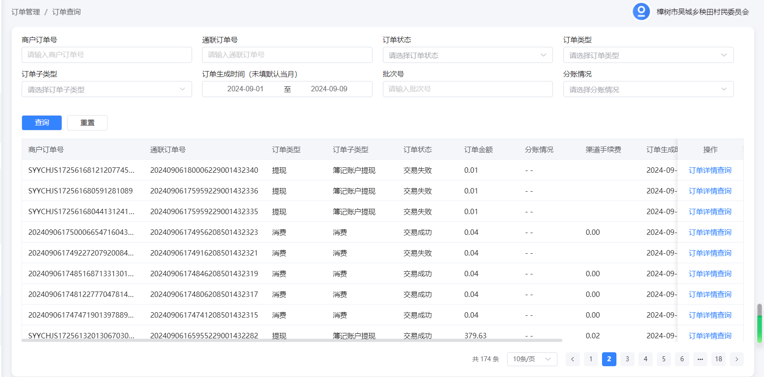764x377 pixels.
Task: Focus the 通联订单号 input field
Action: coord(287,55)
